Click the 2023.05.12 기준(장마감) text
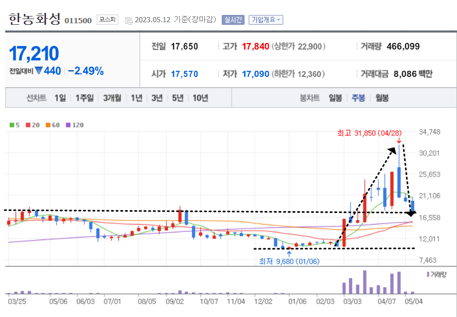 pyautogui.click(x=175, y=20)
